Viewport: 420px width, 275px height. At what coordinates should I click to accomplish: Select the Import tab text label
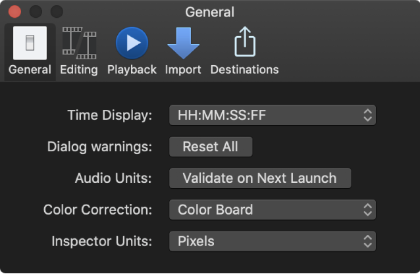tap(183, 69)
